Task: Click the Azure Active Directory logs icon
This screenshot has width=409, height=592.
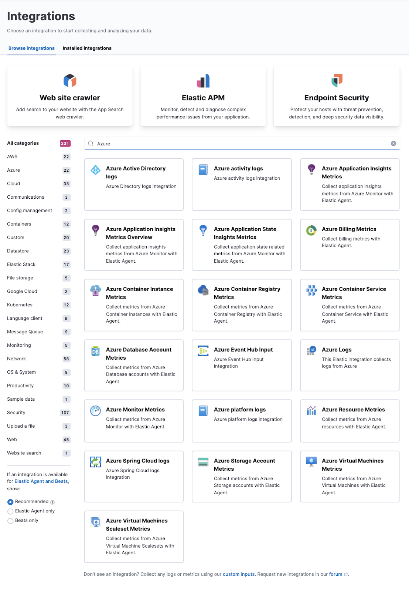Action: pos(96,170)
